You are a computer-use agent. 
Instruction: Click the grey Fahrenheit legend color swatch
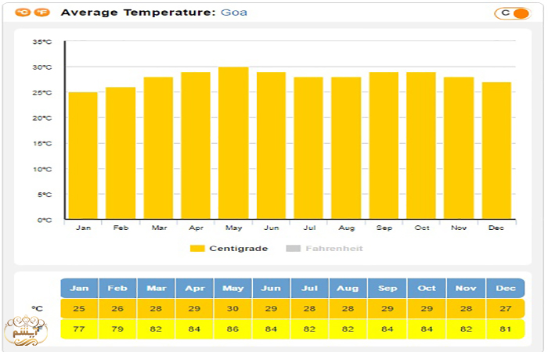pyautogui.click(x=293, y=248)
